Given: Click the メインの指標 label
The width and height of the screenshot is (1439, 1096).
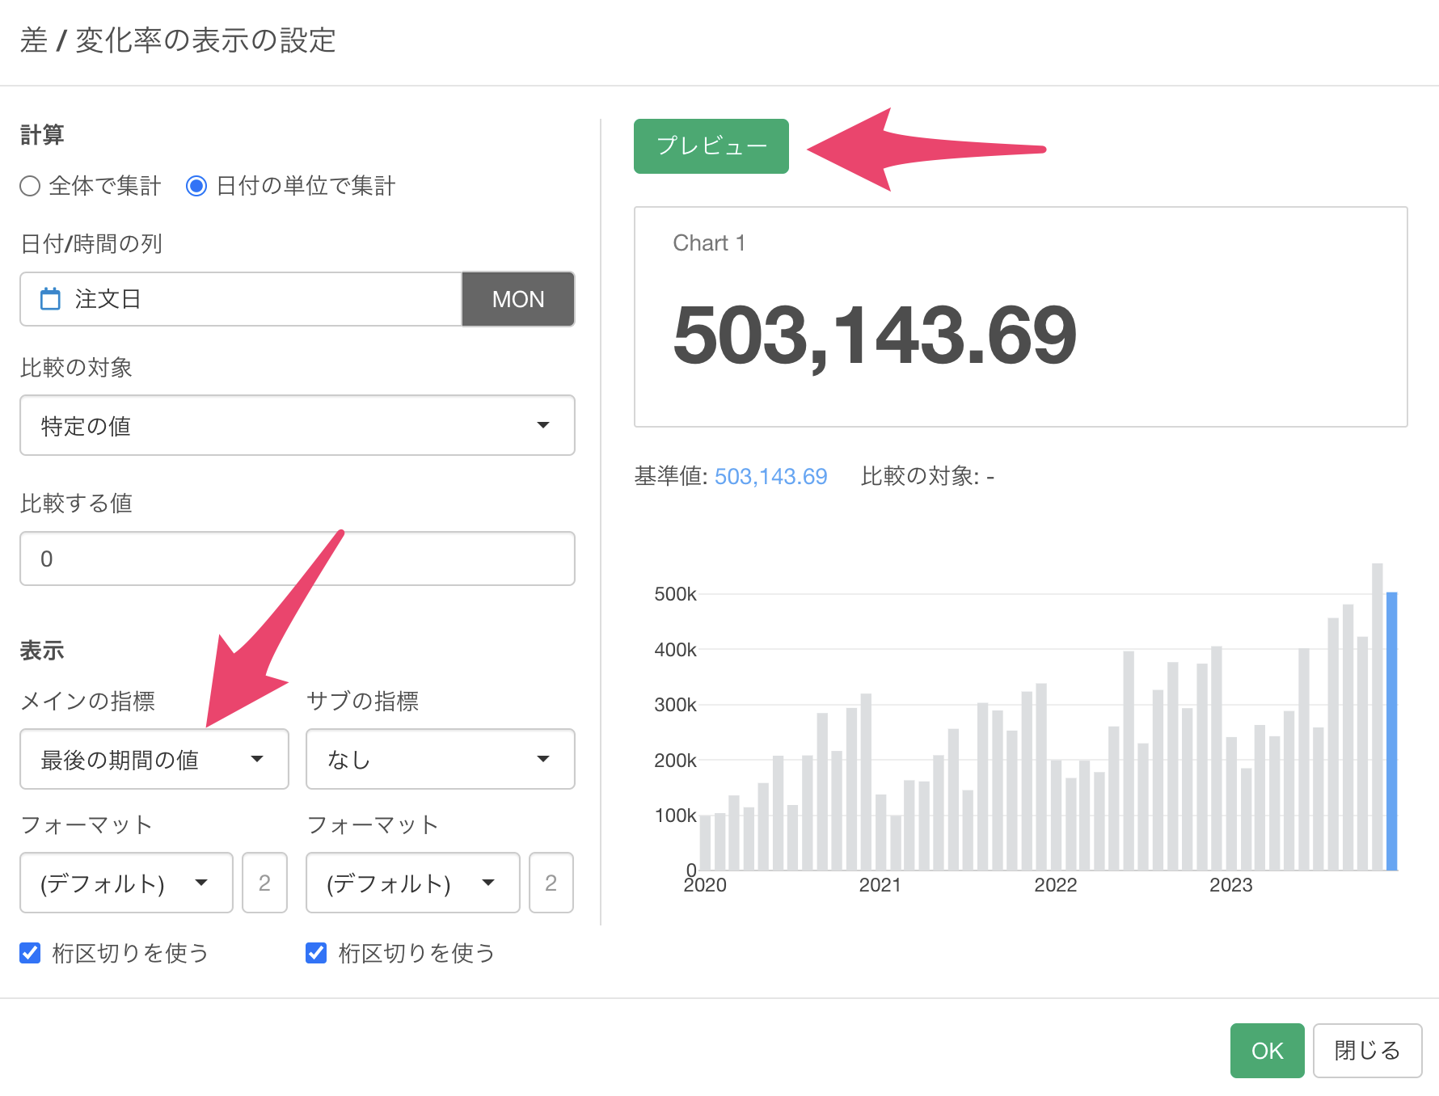Looking at the screenshot, I should pyautogui.click(x=87, y=701).
